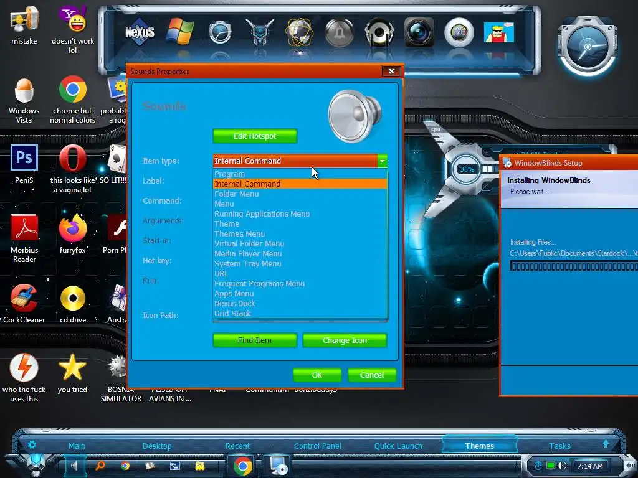Click Cancel in Sounds Properties
The image size is (638, 478).
point(372,375)
